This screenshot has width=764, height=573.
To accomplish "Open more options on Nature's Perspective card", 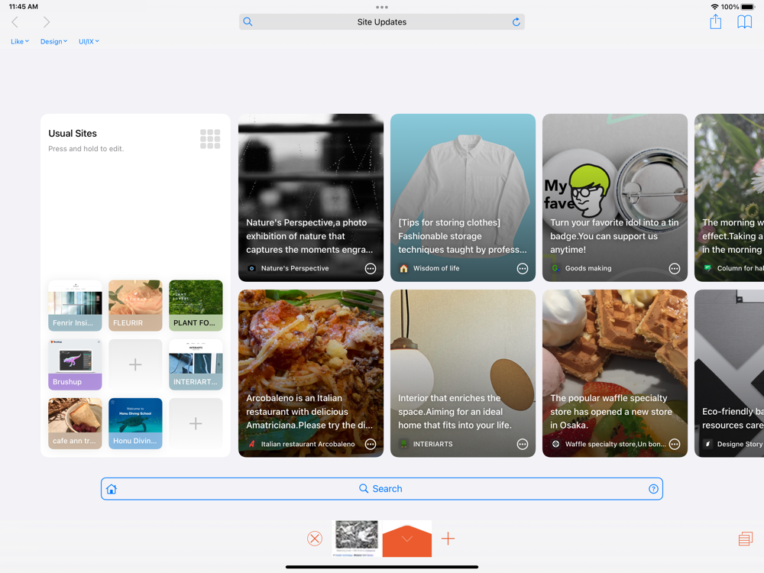I will click(x=371, y=268).
